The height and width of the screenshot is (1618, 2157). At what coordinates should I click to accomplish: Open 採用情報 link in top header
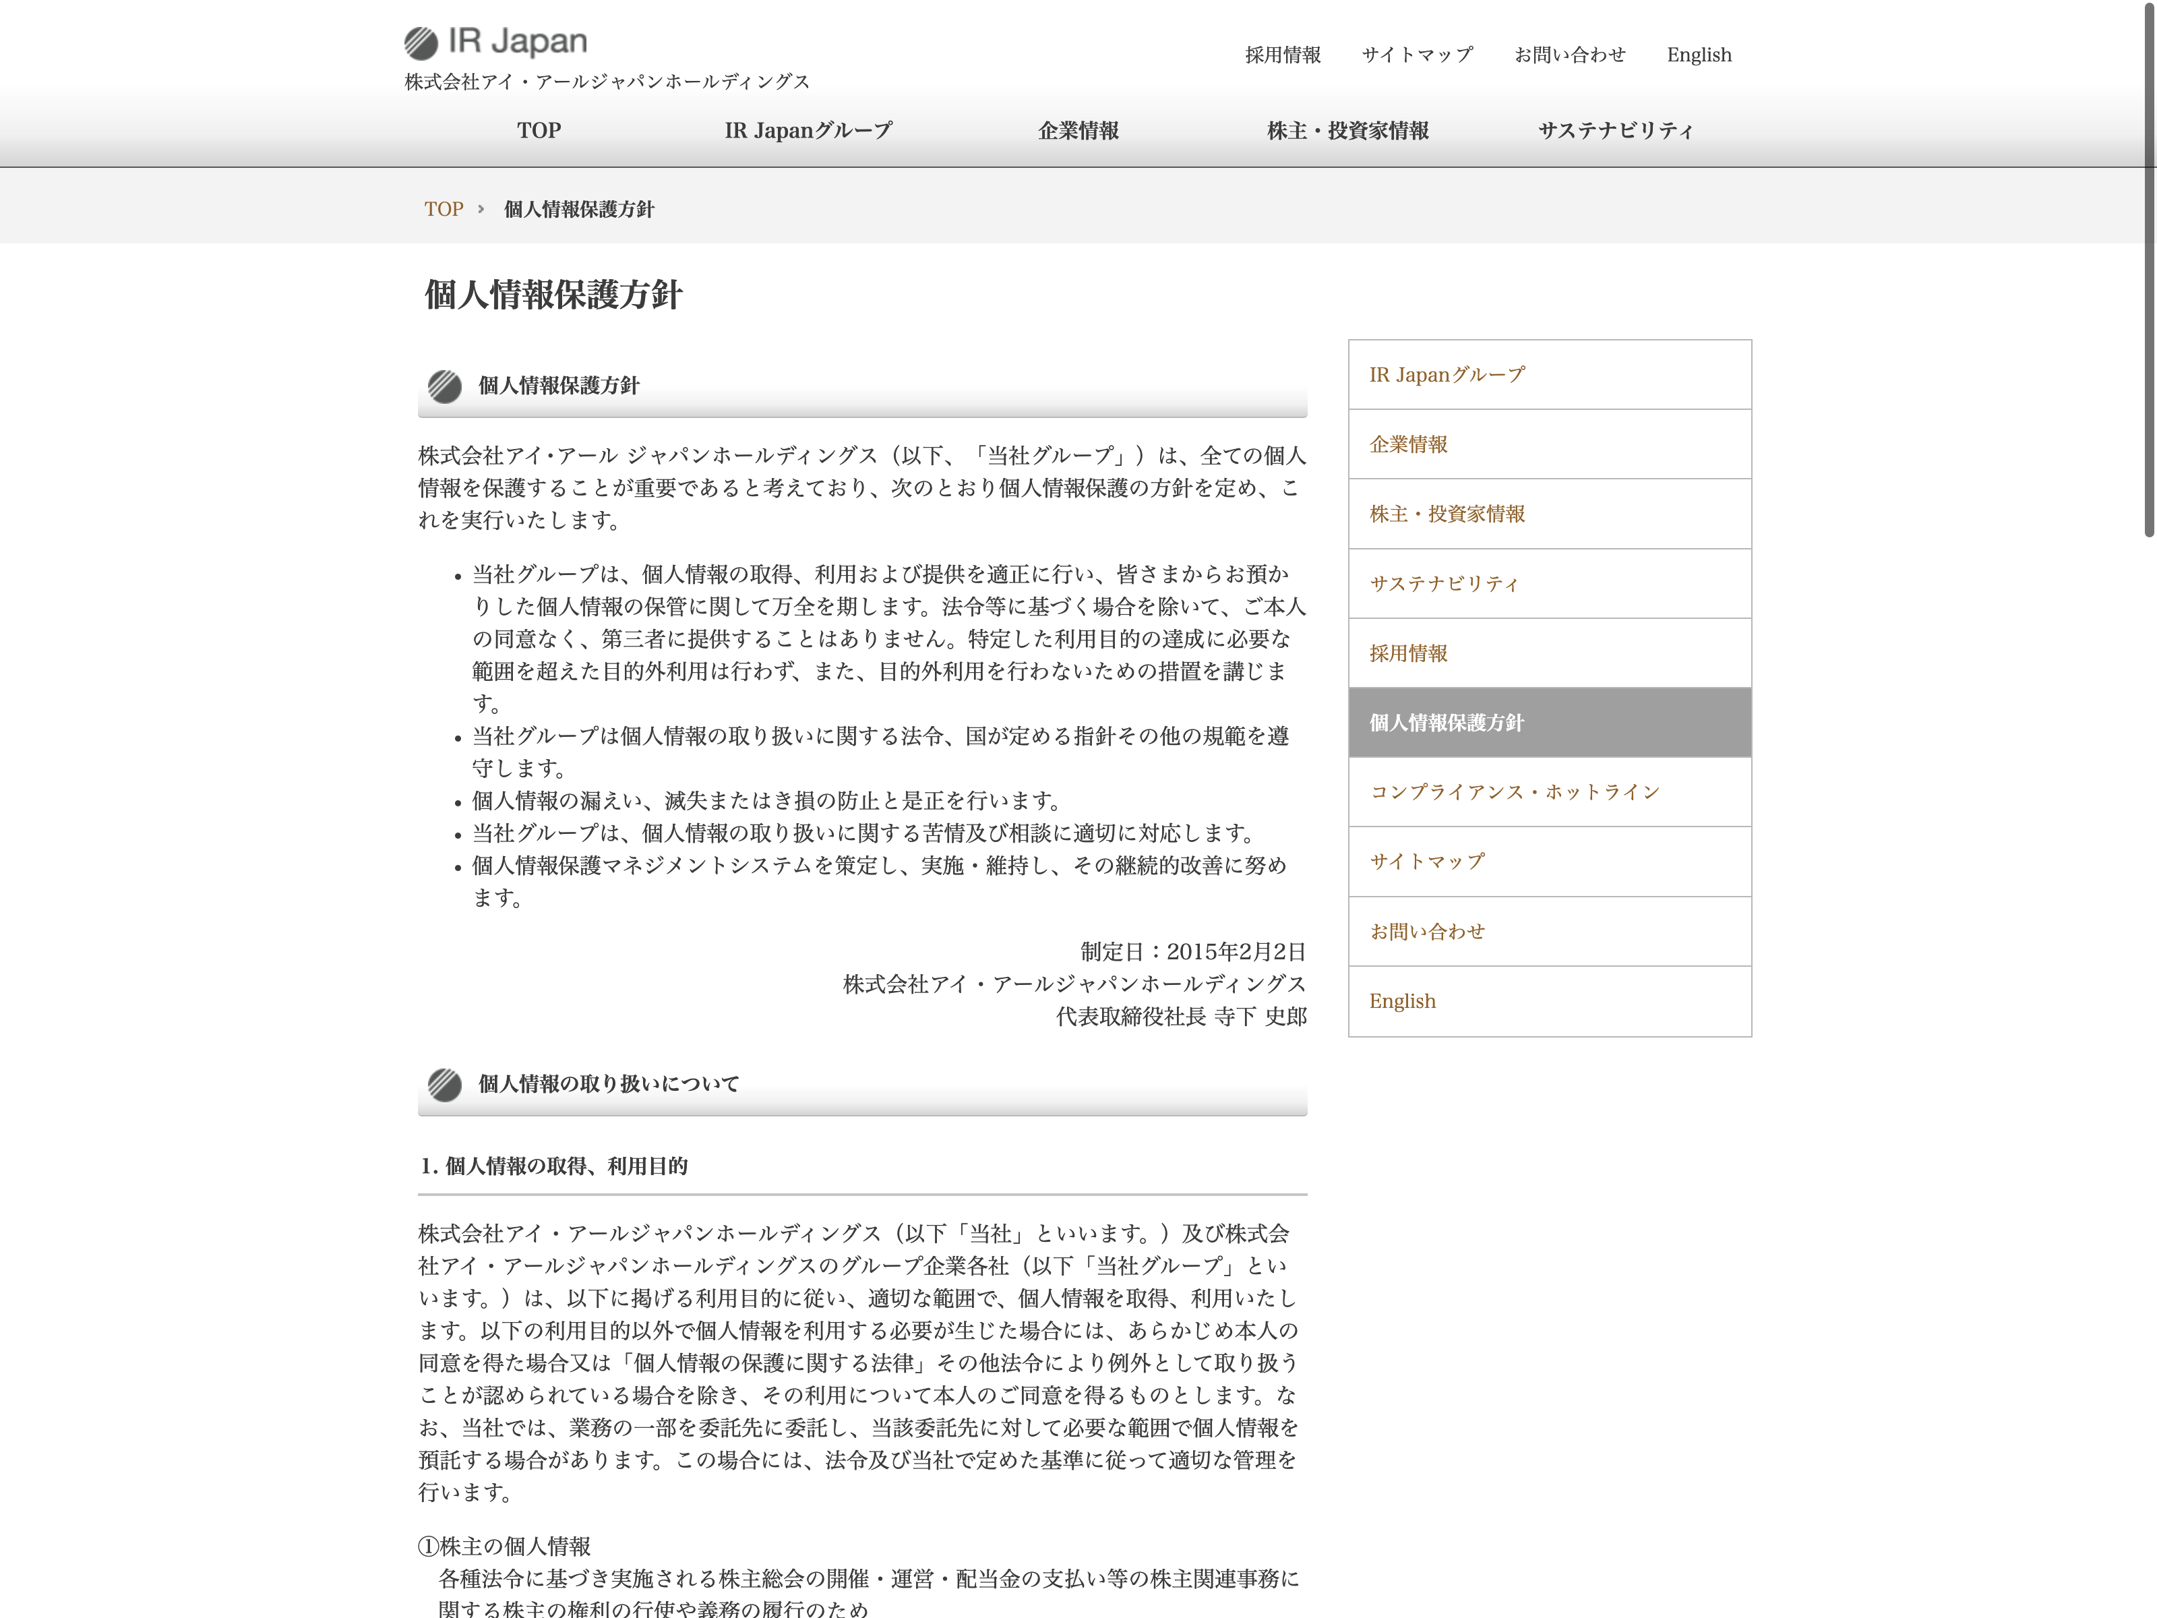click(x=1282, y=55)
